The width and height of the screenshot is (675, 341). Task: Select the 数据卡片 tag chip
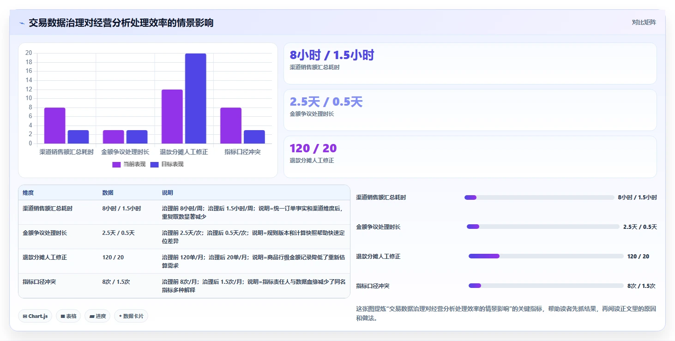tap(131, 316)
